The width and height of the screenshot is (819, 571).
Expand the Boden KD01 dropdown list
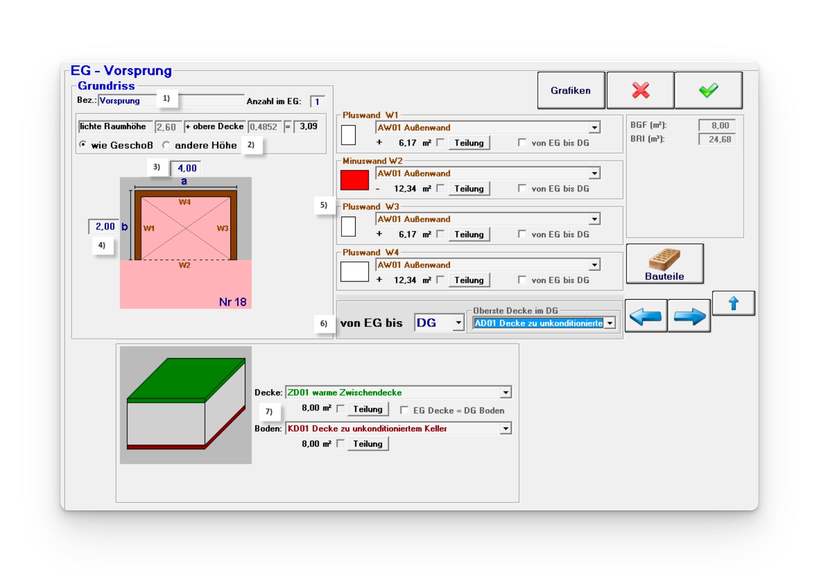coord(505,428)
